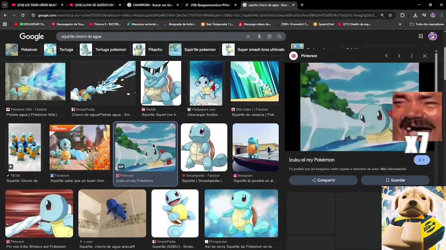Open the Chrome three-dot menu

441,15
